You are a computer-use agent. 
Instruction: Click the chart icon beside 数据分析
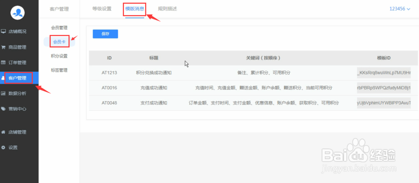[3, 94]
